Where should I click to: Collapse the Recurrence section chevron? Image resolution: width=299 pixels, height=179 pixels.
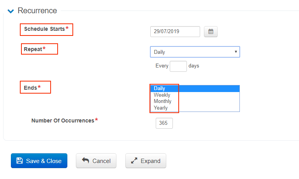pyautogui.click(x=11, y=11)
